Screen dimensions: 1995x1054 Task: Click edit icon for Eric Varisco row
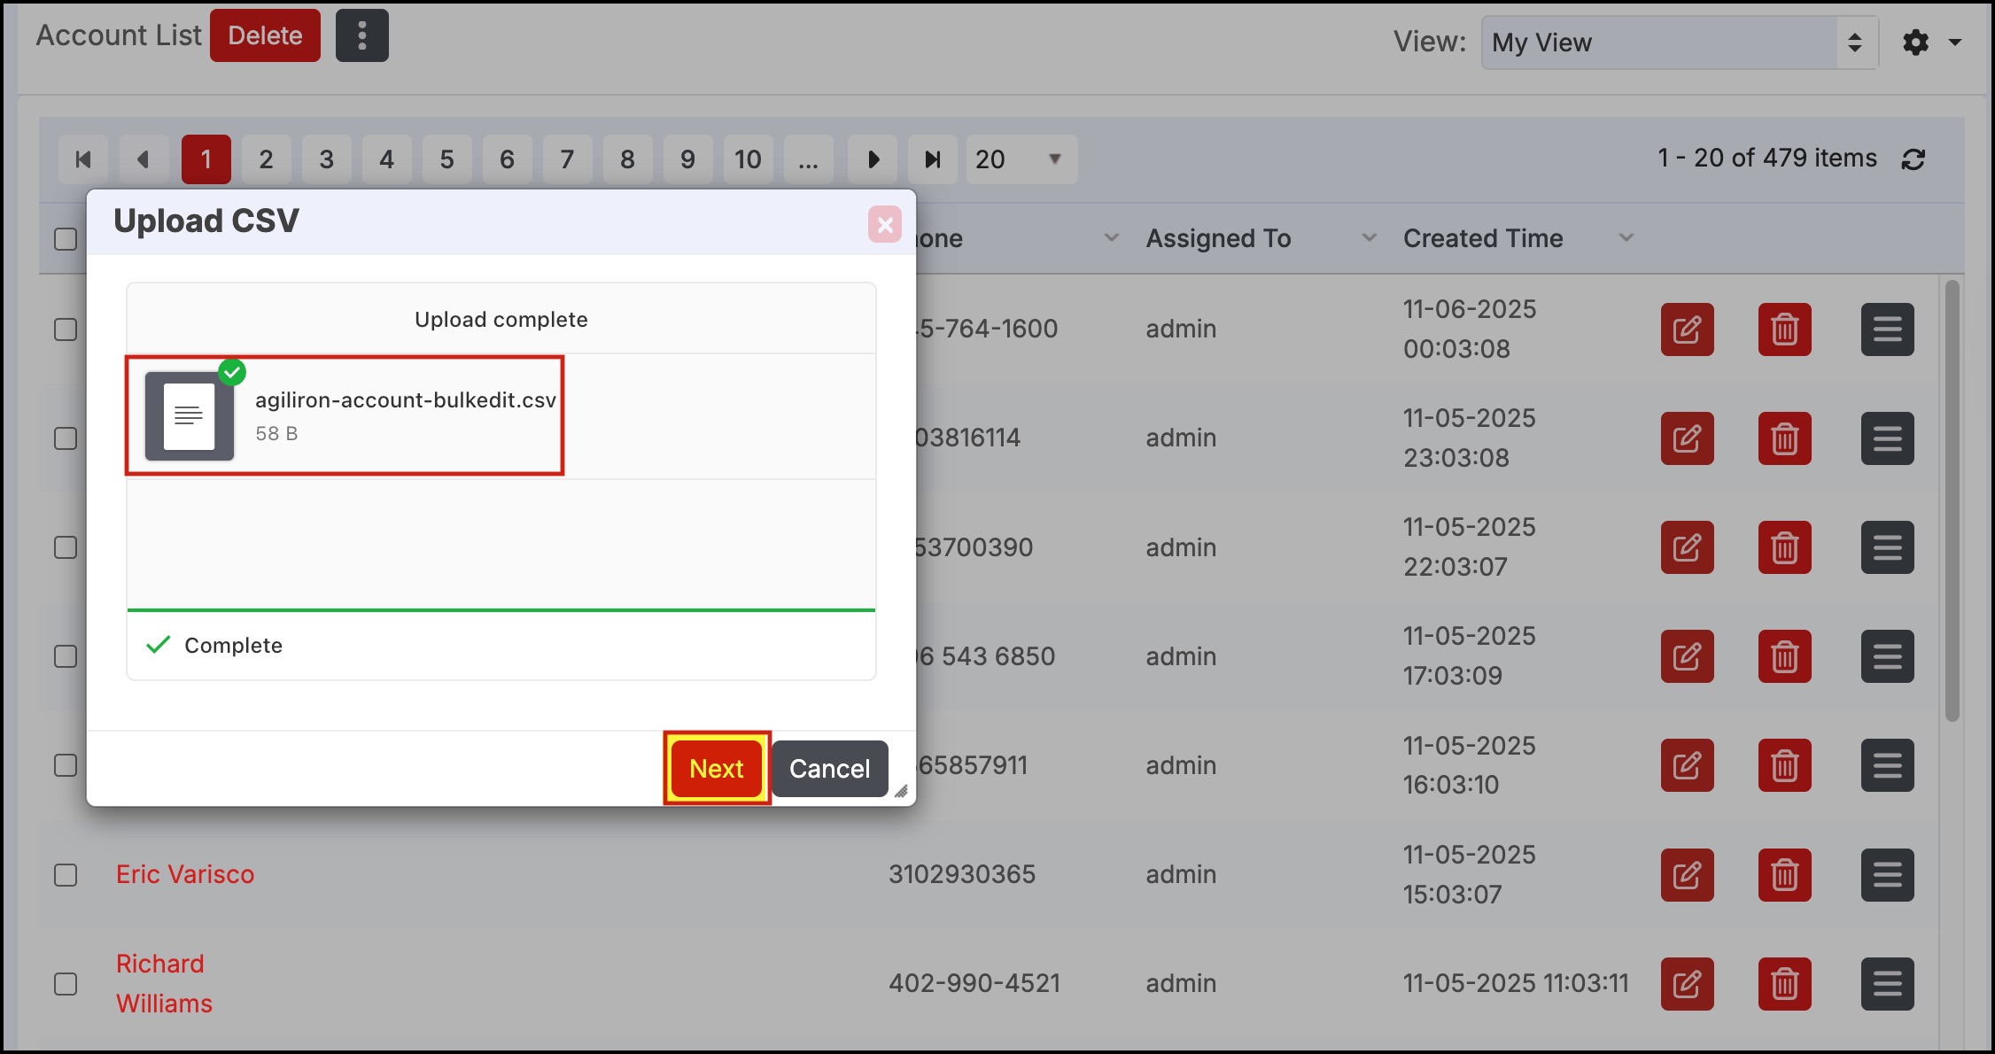pyautogui.click(x=1687, y=875)
